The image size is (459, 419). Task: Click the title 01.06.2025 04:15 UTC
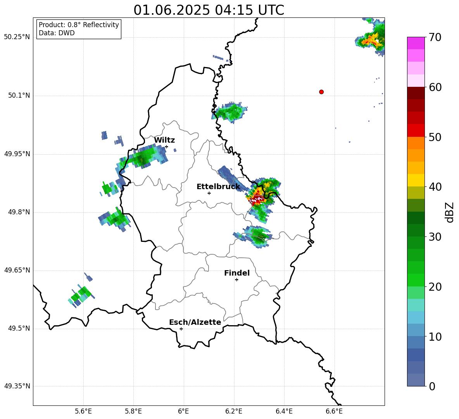(x=209, y=10)
